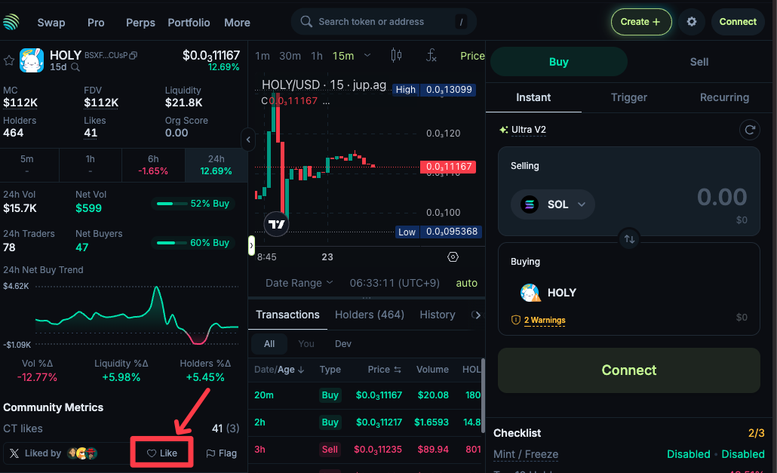Open the Perps page
Image resolution: width=777 pixels, height=473 pixels.
click(140, 23)
